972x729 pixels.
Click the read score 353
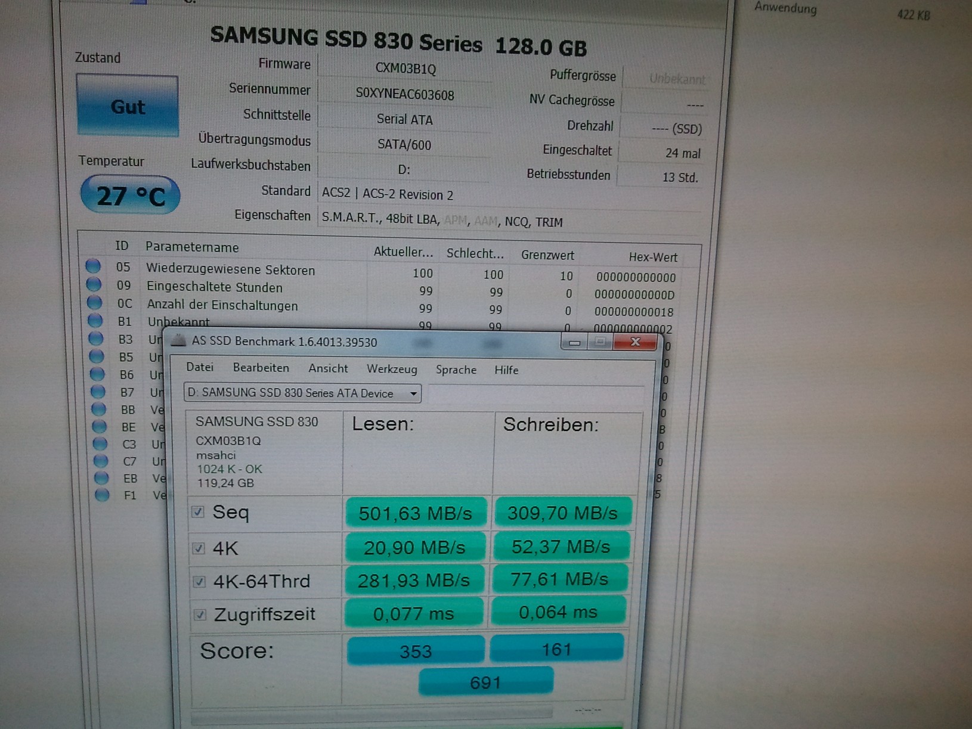click(x=416, y=650)
